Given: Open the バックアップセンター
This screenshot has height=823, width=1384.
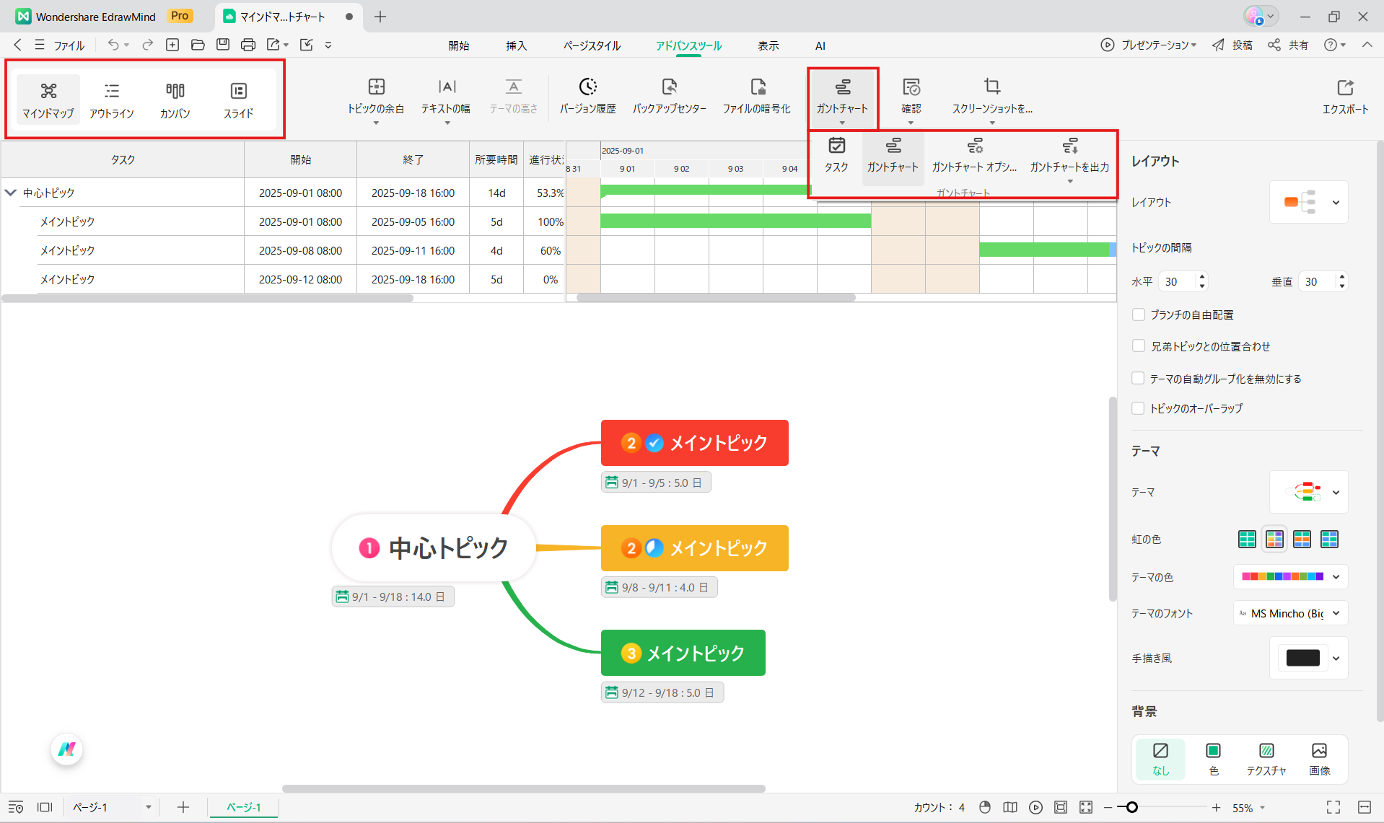Looking at the screenshot, I should pyautogui.click(x=670, y=96).
